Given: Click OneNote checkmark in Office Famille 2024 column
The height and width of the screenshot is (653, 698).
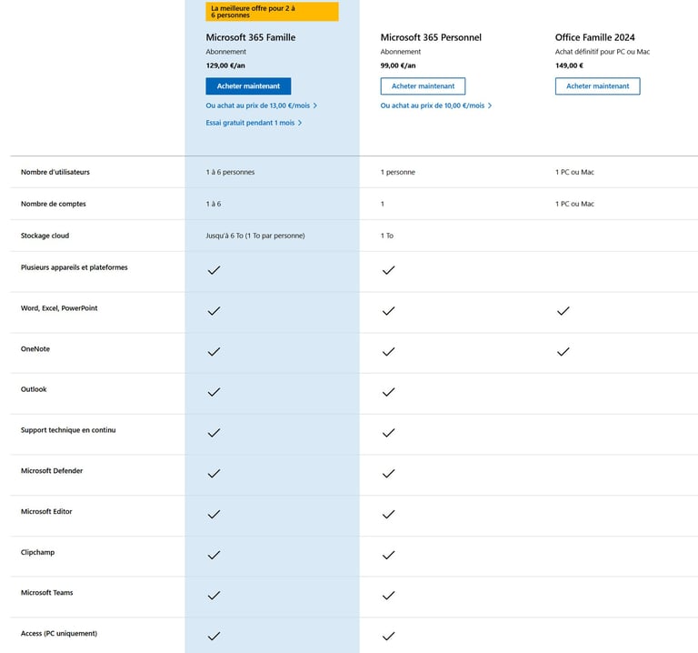Looking at the screenshot, I should 563,351.
